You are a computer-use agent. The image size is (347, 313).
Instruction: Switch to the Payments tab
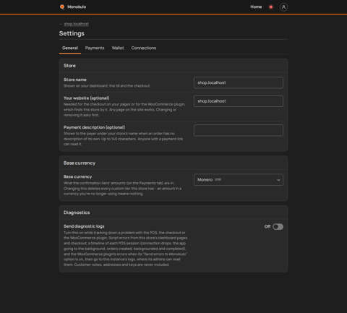[95, 48]
